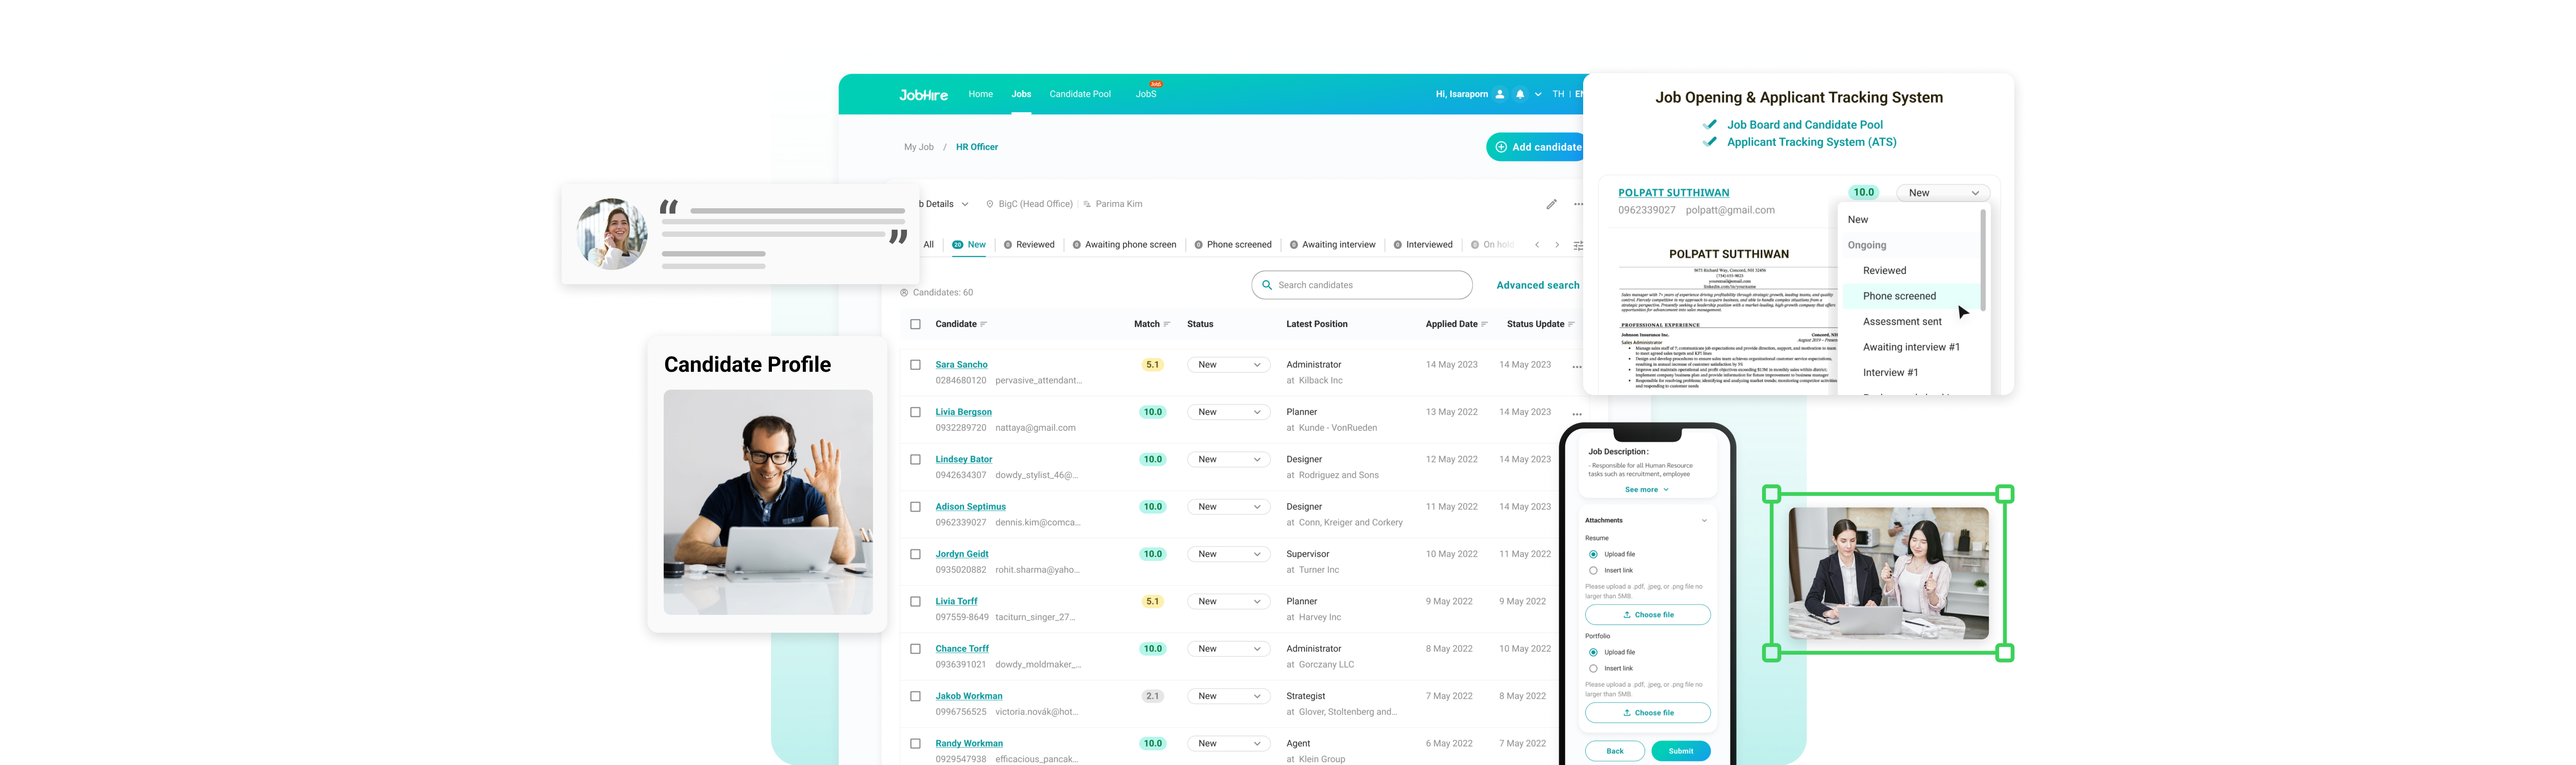The image size is (2576, 765).
Task: Open Advanced search link
Action: [1537, 286]
